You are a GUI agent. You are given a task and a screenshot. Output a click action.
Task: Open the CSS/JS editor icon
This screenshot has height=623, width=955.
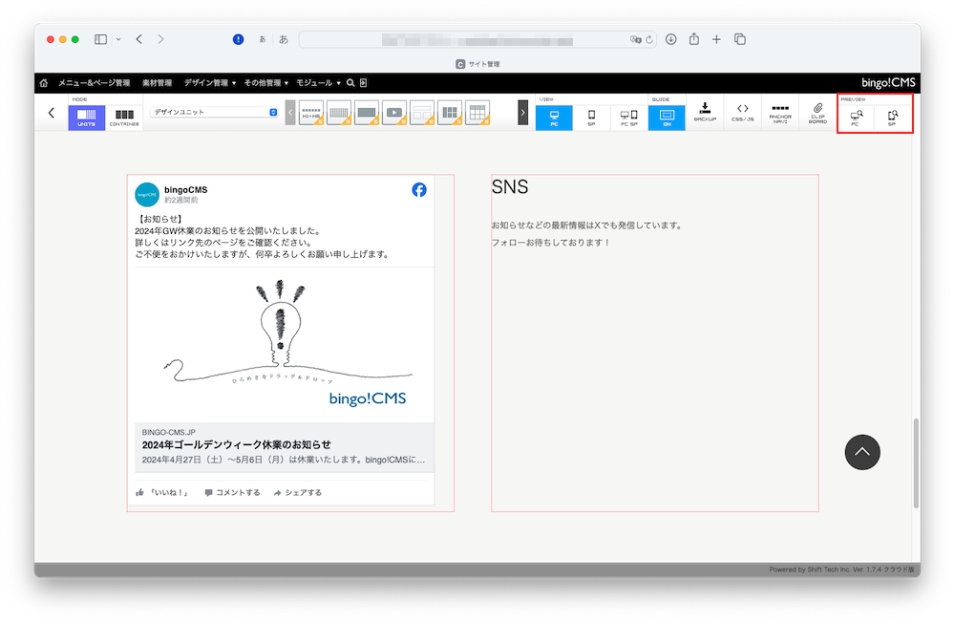click(742, 112)
